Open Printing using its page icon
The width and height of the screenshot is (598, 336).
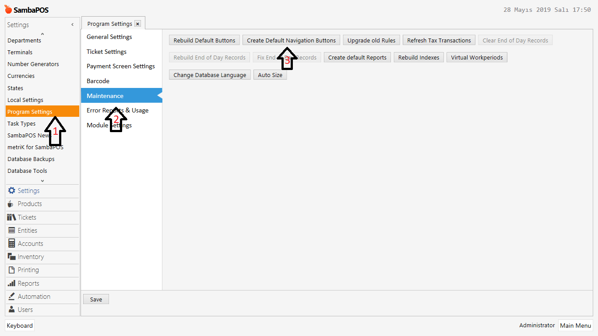11,270
